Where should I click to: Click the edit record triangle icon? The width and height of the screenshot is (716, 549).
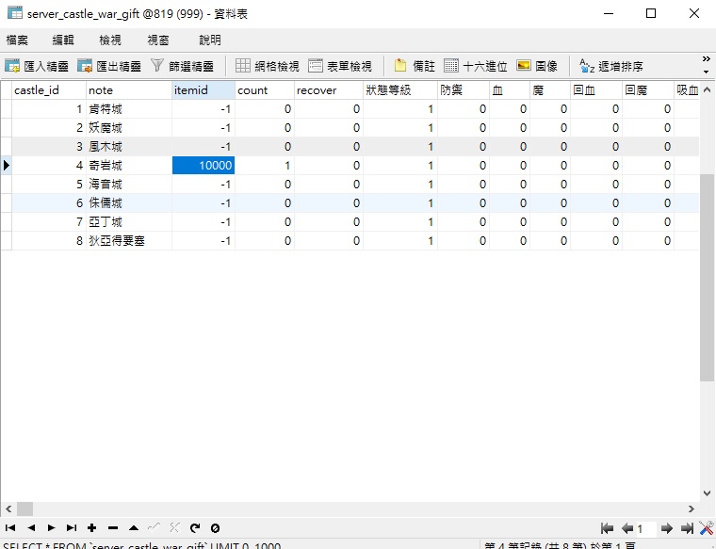click(x=134, y=528)
